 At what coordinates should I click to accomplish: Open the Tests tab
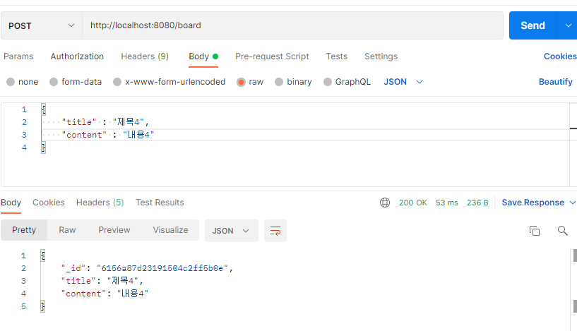click(x=337, y=56)
